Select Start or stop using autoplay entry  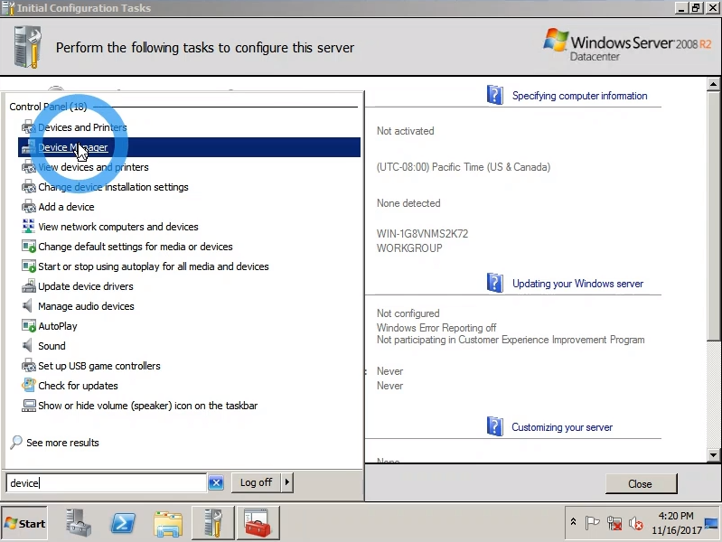pos(154,266)
